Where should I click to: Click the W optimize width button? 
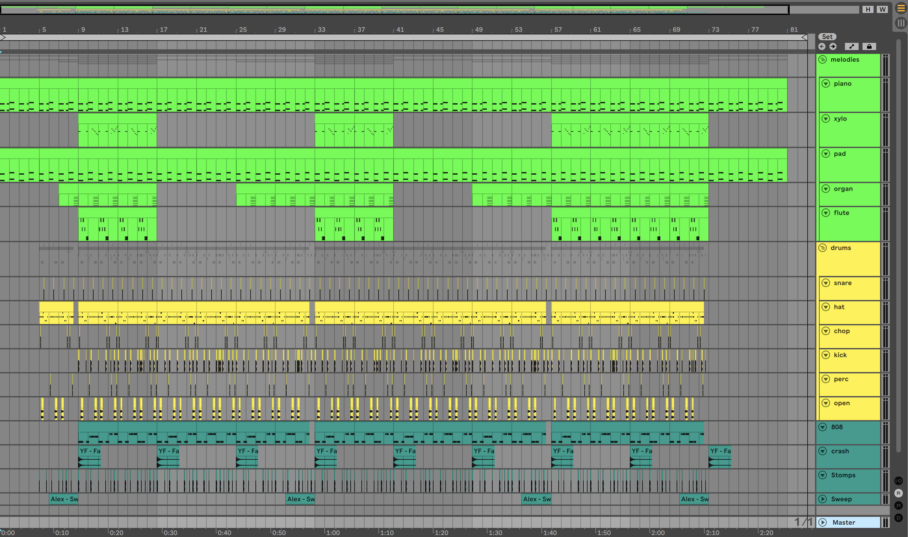(882, 9)
